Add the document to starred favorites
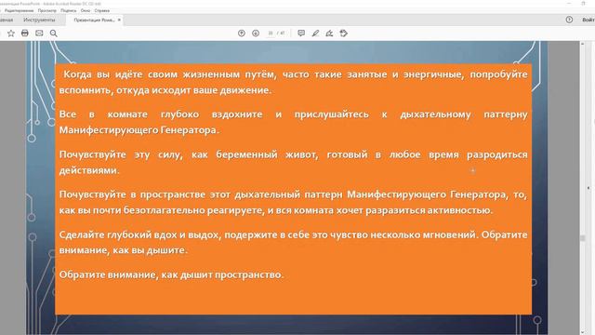The image size is (595, 335). [11, 33]
